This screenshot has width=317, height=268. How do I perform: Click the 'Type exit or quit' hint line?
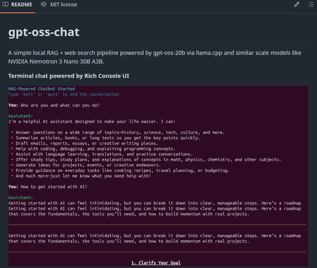[x=64, y=94]
